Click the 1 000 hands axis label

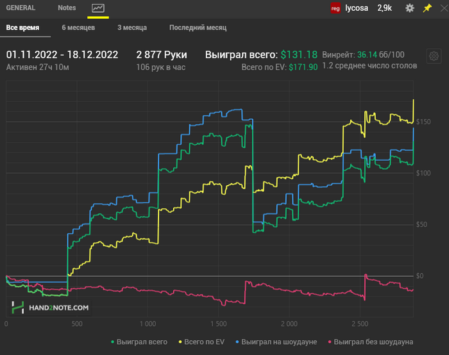[x=148, y=324]
